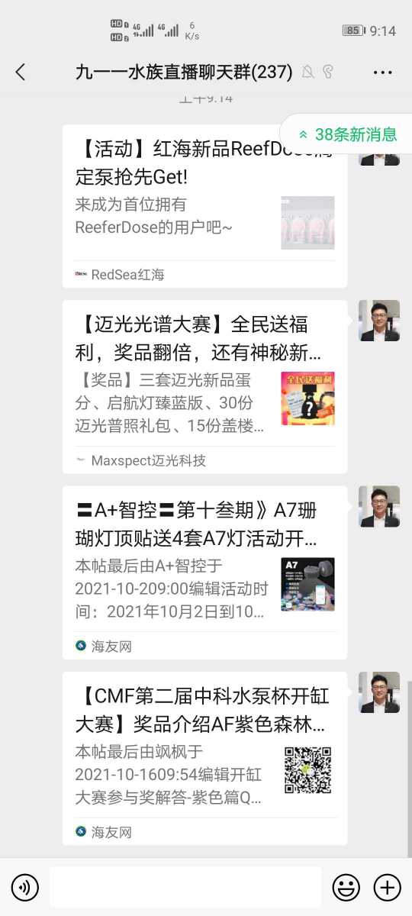Open the RedSea红海 ReefDose activity article
The image size is (412, 916).
click(x=204, y=206)
